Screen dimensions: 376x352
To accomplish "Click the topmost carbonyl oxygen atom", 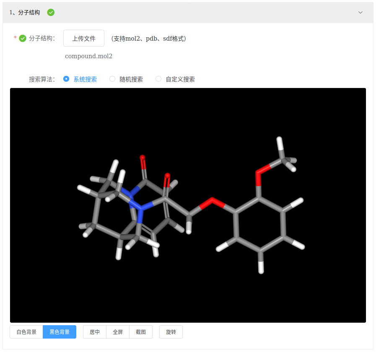I will (143, 158).
